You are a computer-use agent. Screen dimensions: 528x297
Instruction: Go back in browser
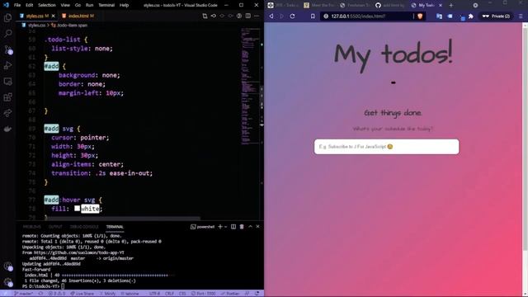coord(271,16)
